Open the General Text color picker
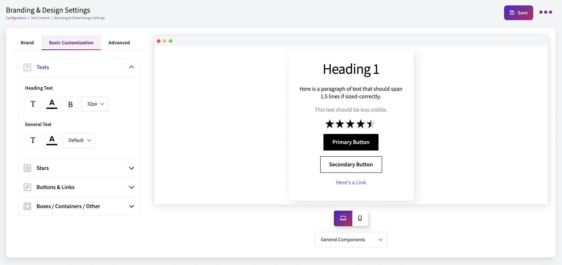 tap(52, 140)
